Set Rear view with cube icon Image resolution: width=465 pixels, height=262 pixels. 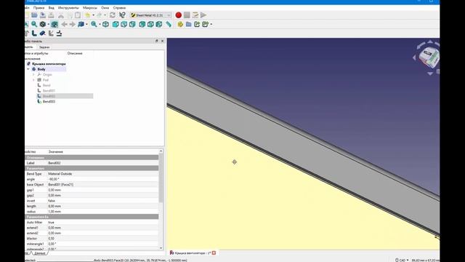142,24
